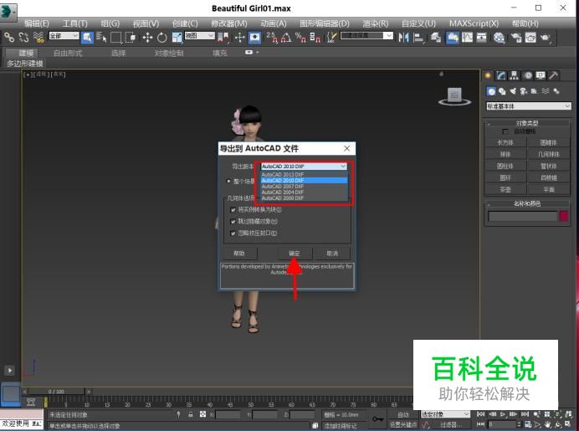579x431 pixels.
Task: Open the Render Setup icon
Action: point(516,38)
